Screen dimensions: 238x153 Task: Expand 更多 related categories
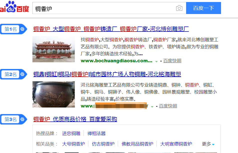(x=208, y=144)
